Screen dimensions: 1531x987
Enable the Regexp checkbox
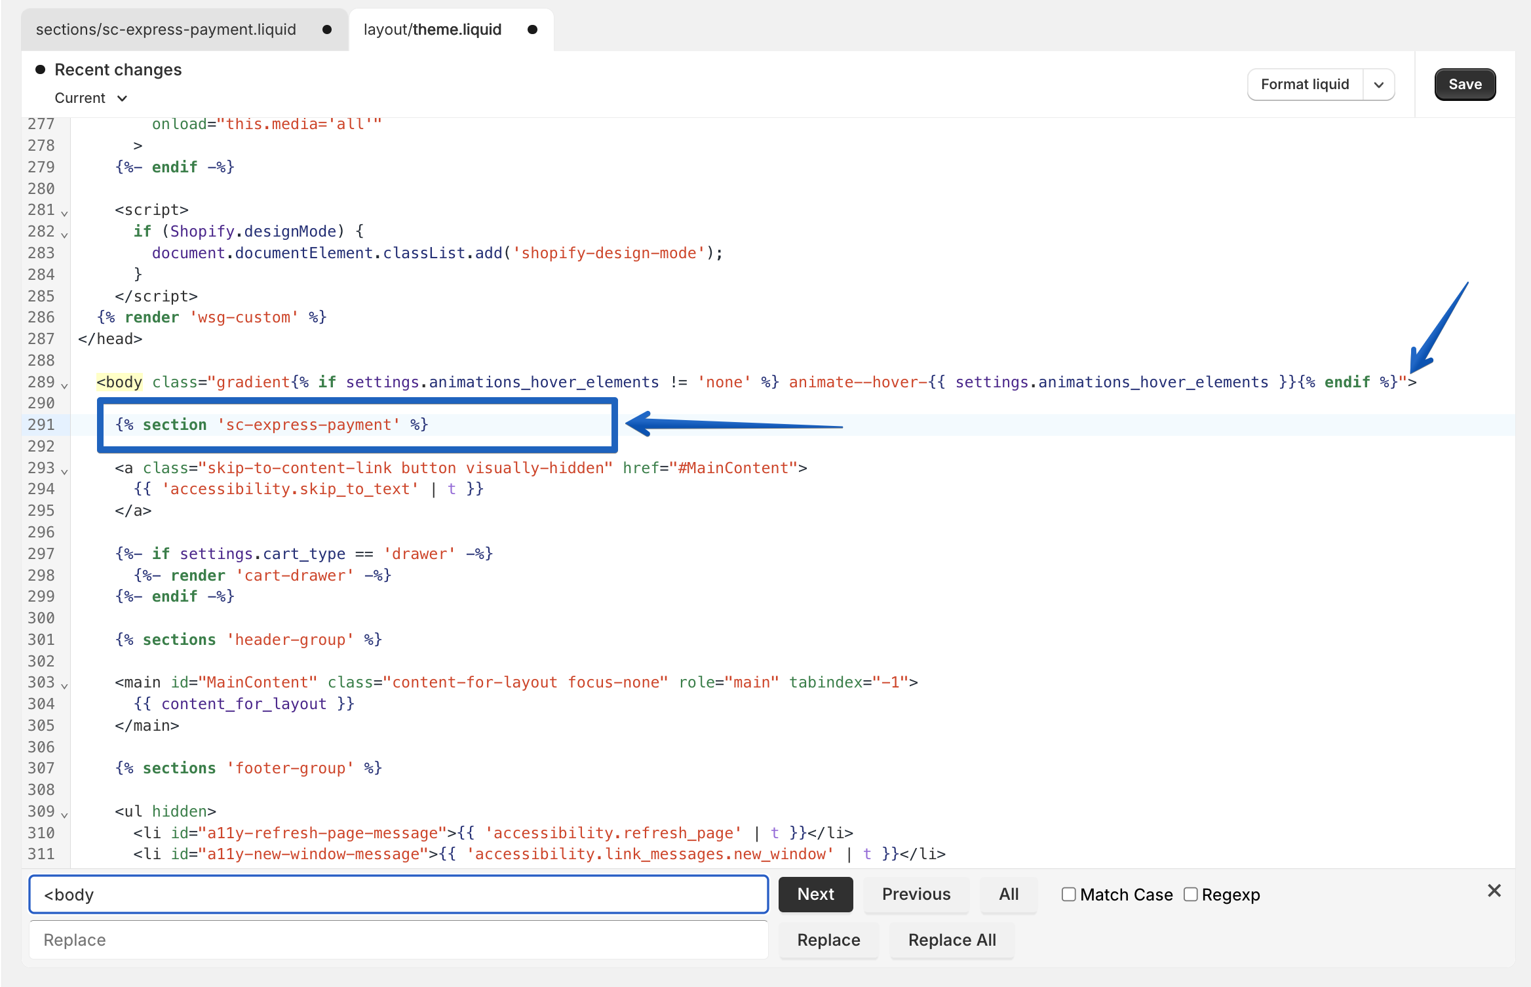coord(1191,895)
